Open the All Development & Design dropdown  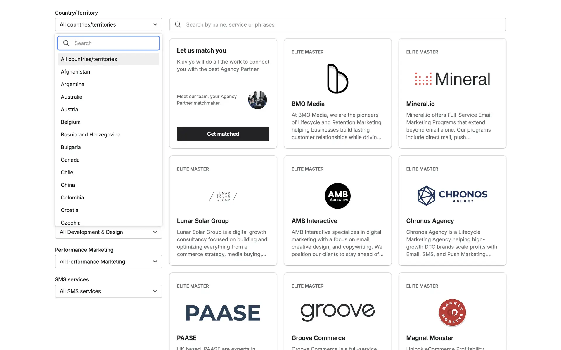(x=108, y=232)
